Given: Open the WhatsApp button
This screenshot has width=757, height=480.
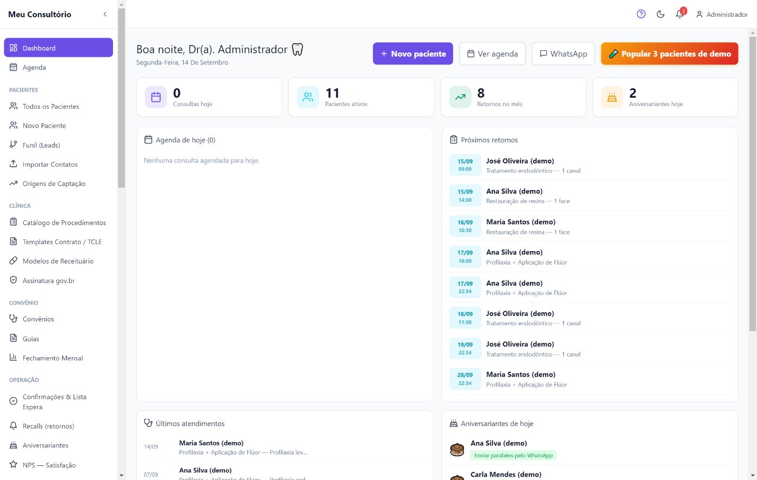Looking at the screenshot, I should pyautogui.click(x=563, y=54).
